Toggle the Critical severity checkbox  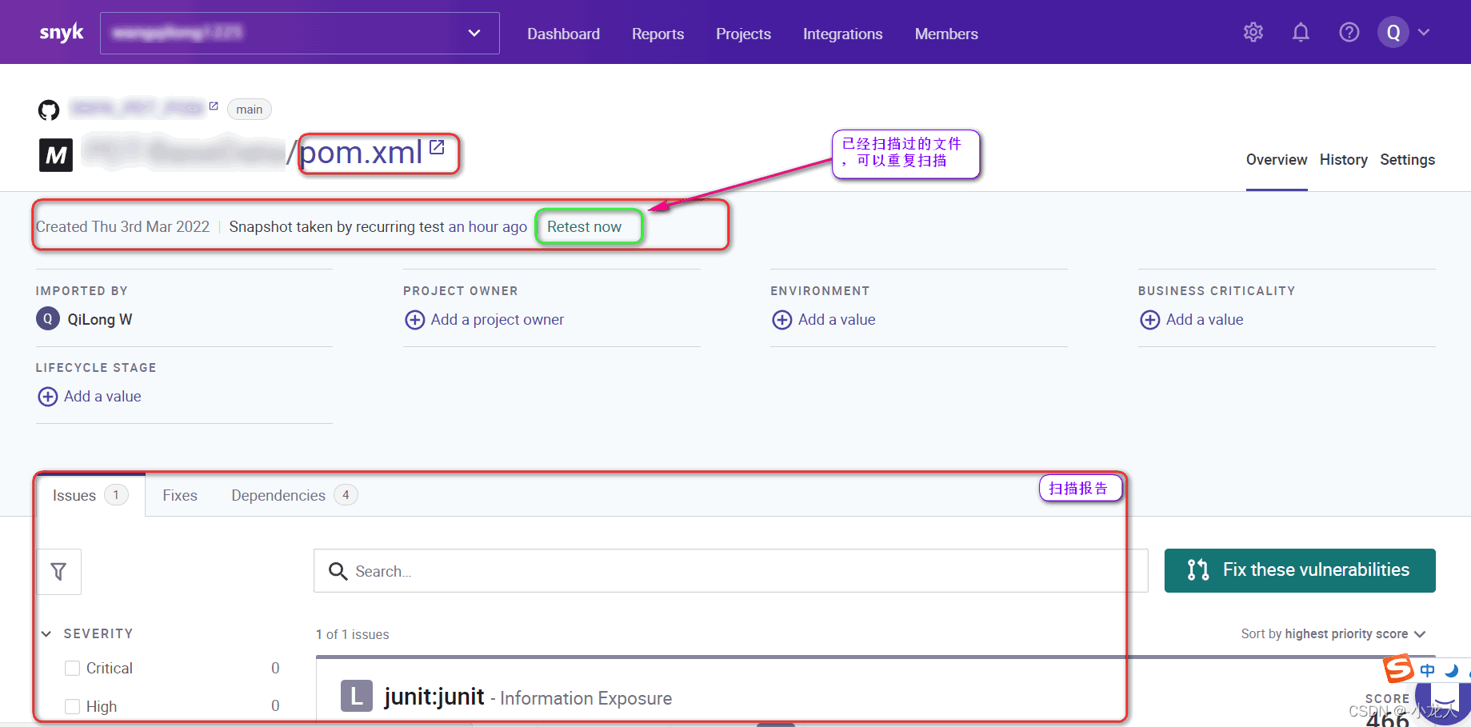pos(73,669)
